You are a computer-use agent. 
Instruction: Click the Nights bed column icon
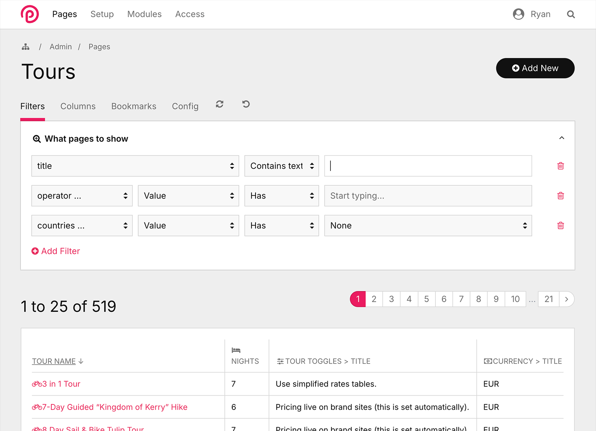[236, 350]
